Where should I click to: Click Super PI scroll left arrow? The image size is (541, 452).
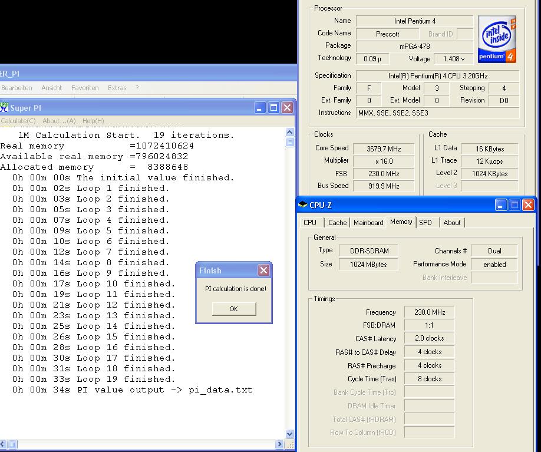3,444
